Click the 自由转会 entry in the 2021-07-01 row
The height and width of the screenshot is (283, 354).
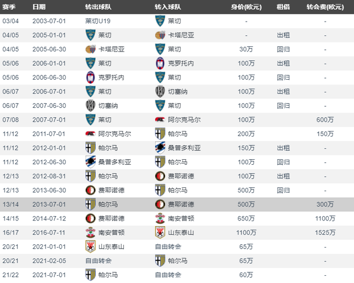pos(168,275)
